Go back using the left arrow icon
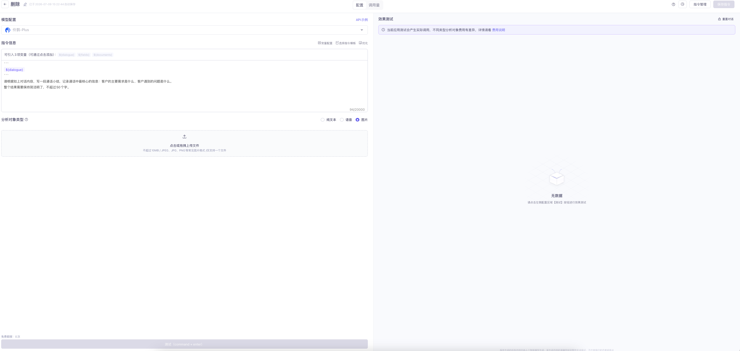The height and width of the screenshot is (351, 740). 5,4
